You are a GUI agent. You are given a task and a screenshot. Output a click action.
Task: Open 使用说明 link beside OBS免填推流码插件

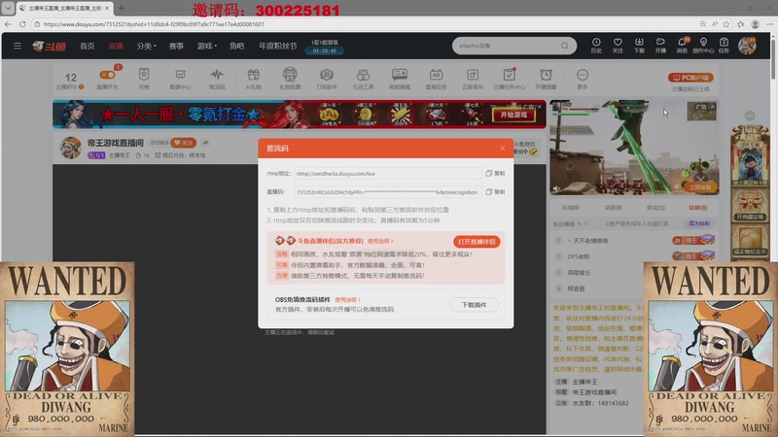click(347, 300)
